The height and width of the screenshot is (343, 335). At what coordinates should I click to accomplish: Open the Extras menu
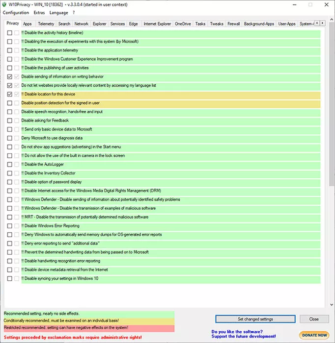pyautogui.click(x=39, y=13)
